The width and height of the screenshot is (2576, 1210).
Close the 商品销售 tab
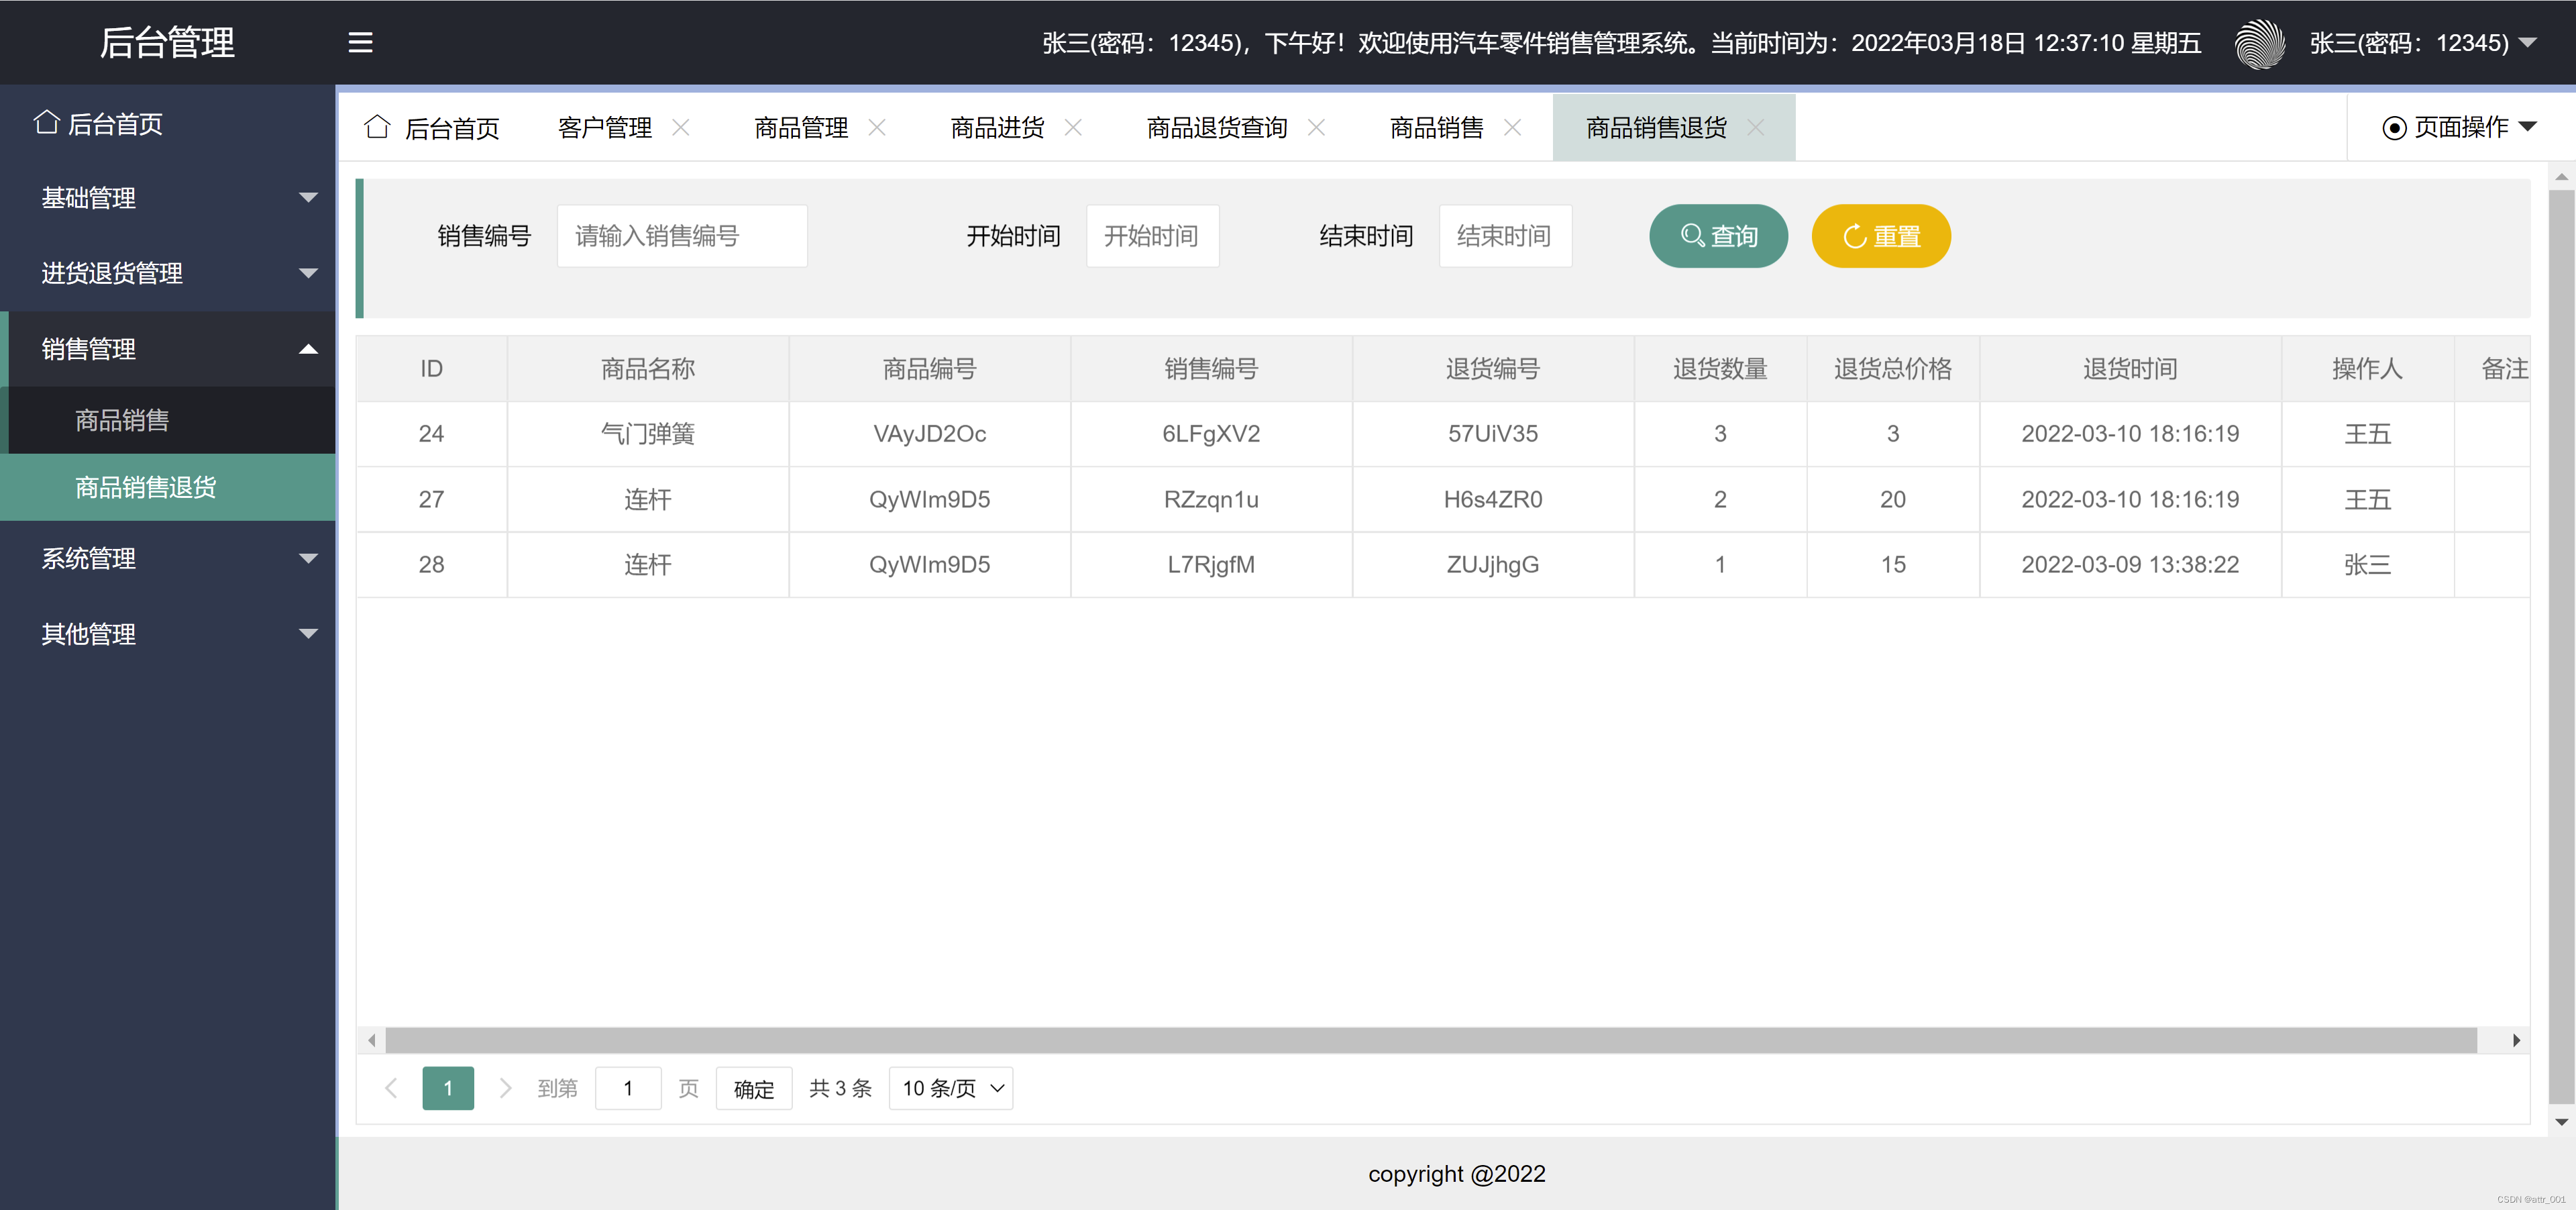1513,127
